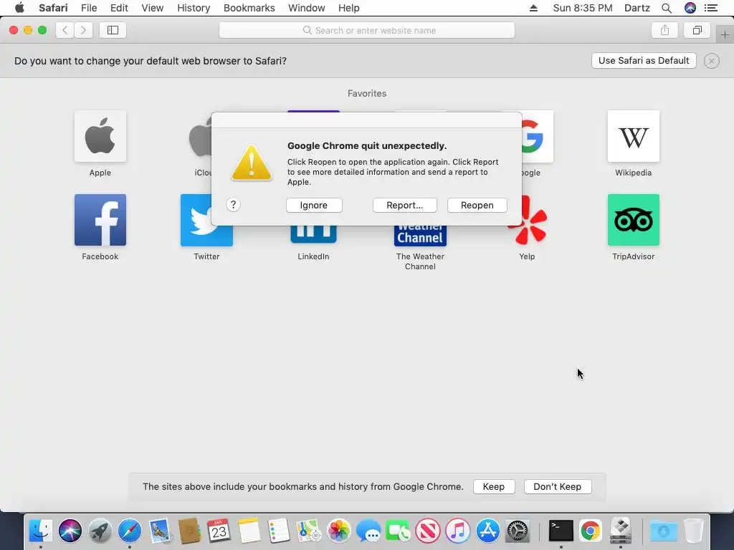The height and width of the screenshot is (550, 734).
Task: Click Use Safari as Default button
Action: pos(644,61)
